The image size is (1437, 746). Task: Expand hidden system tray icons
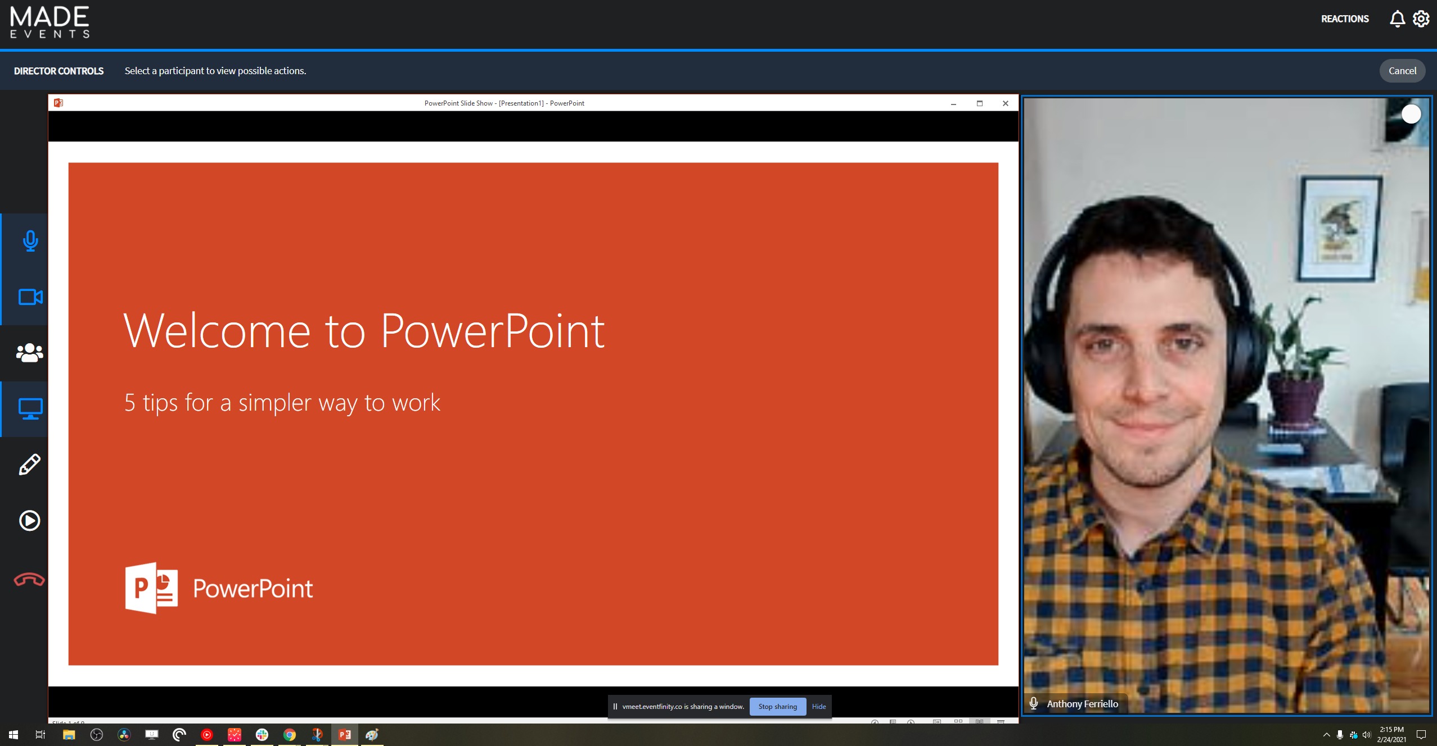pyautogui.click(x=1326, y=734)
